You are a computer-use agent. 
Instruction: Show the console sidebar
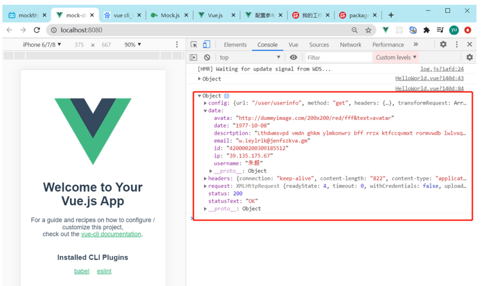point(194,57)
